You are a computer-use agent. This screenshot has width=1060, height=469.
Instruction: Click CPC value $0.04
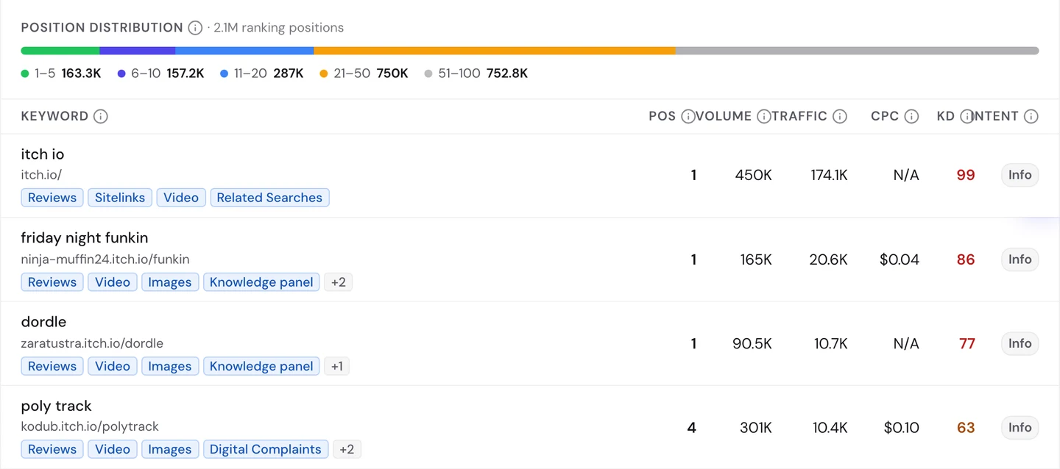click(x=900, y=259)
